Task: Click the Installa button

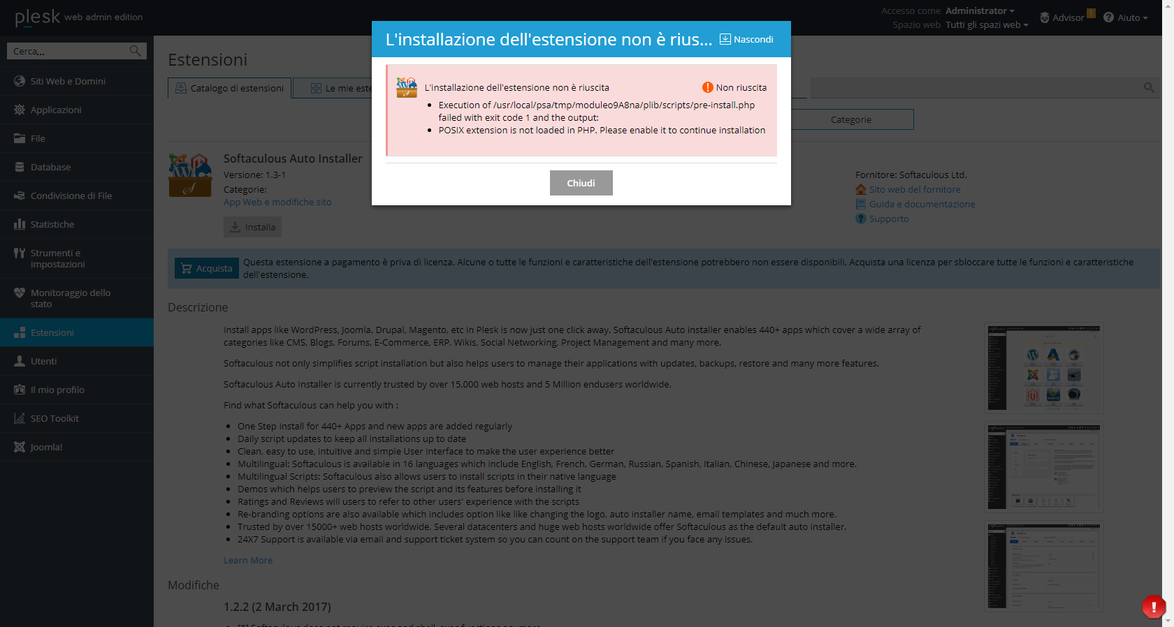Action: [x=252, y=227]
